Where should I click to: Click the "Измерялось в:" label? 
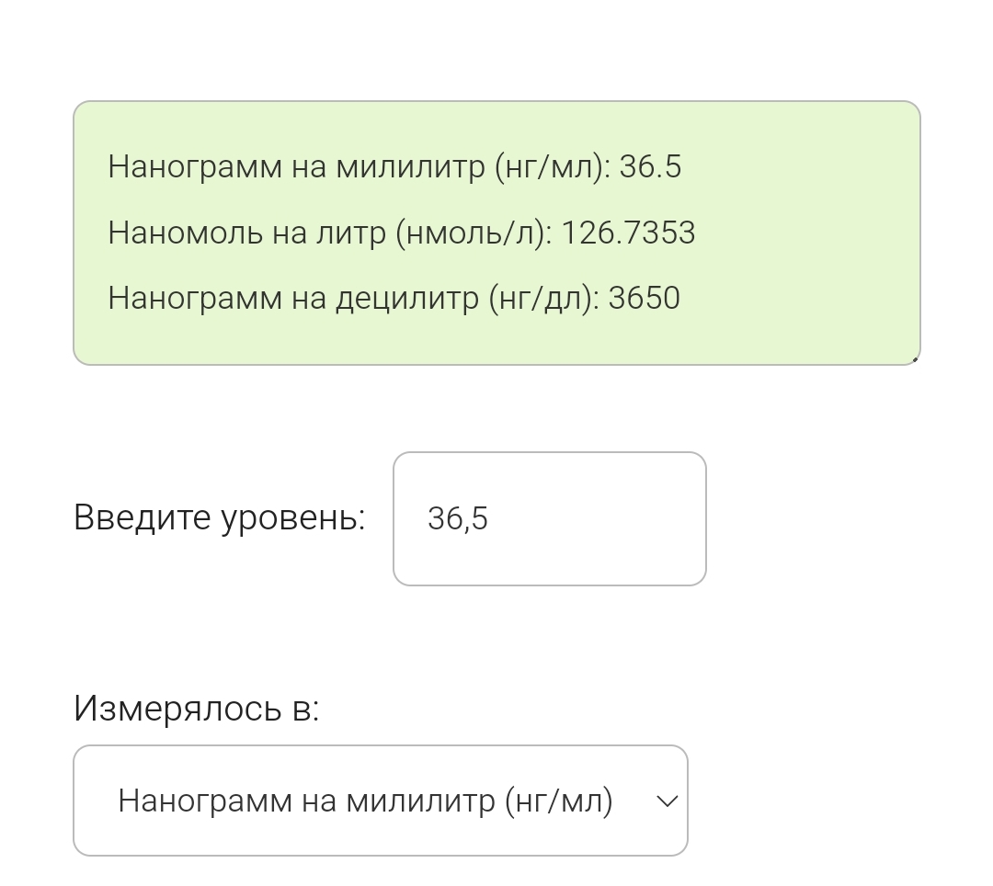(196, 708)
